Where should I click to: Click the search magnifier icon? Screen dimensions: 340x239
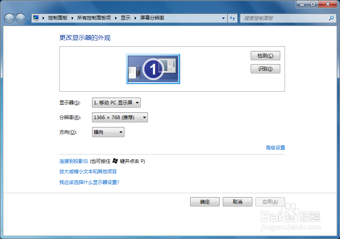click(x=331, y=18)
